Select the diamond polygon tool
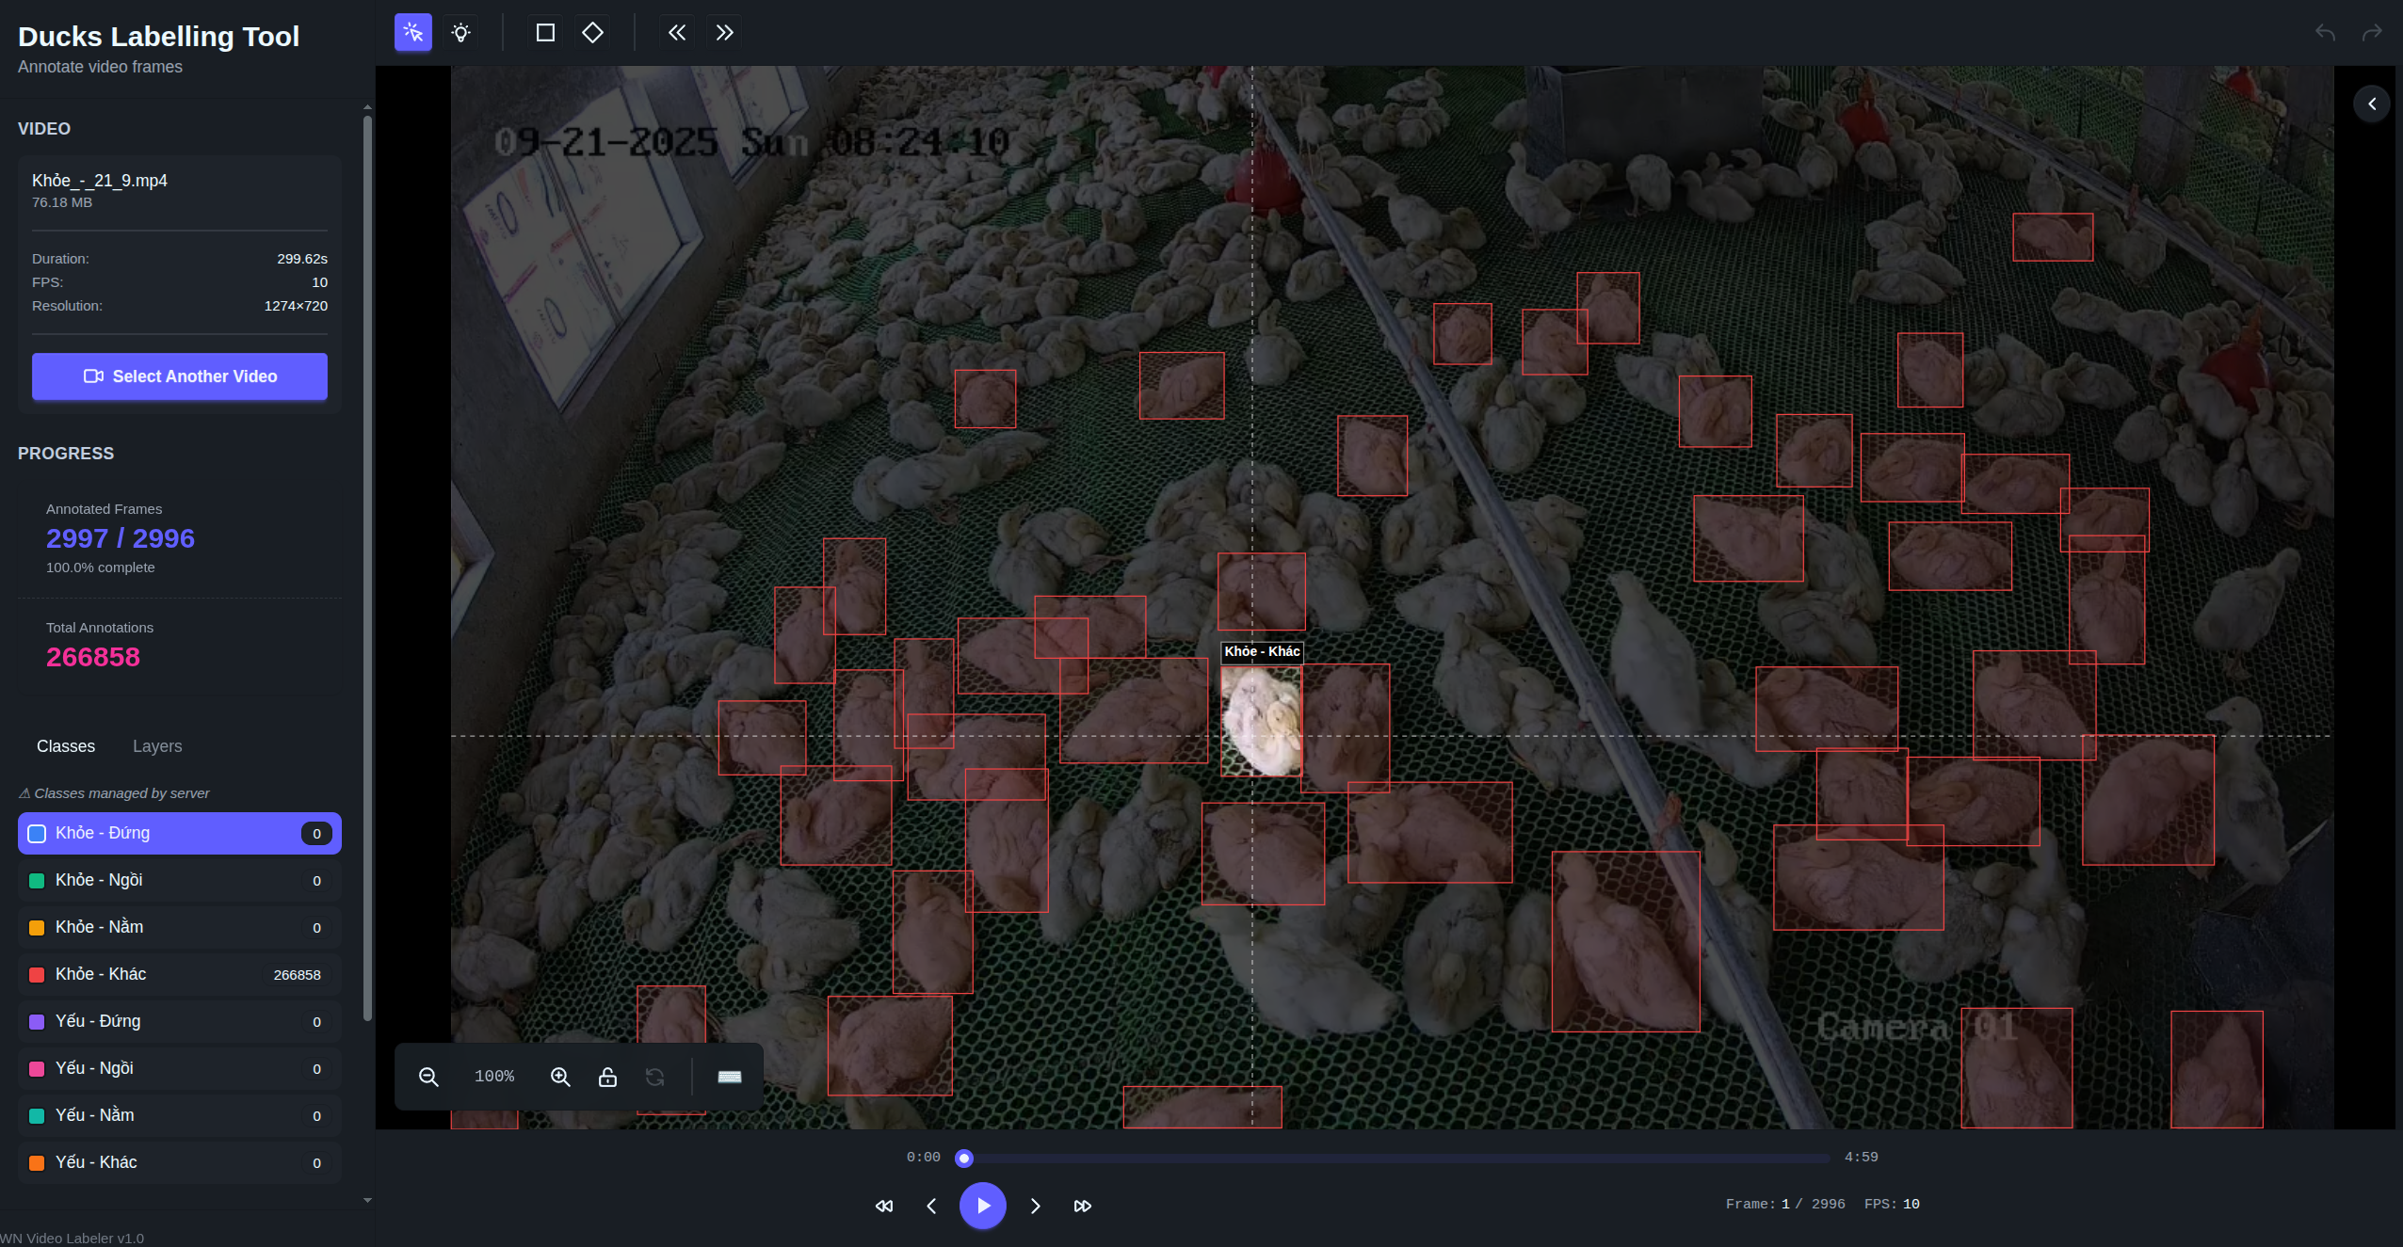The height and width of the screenshot is (1247, 2403). coord(592,33)
